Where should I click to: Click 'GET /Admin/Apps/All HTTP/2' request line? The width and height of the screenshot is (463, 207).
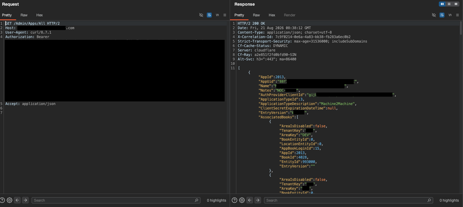[33, 23]
